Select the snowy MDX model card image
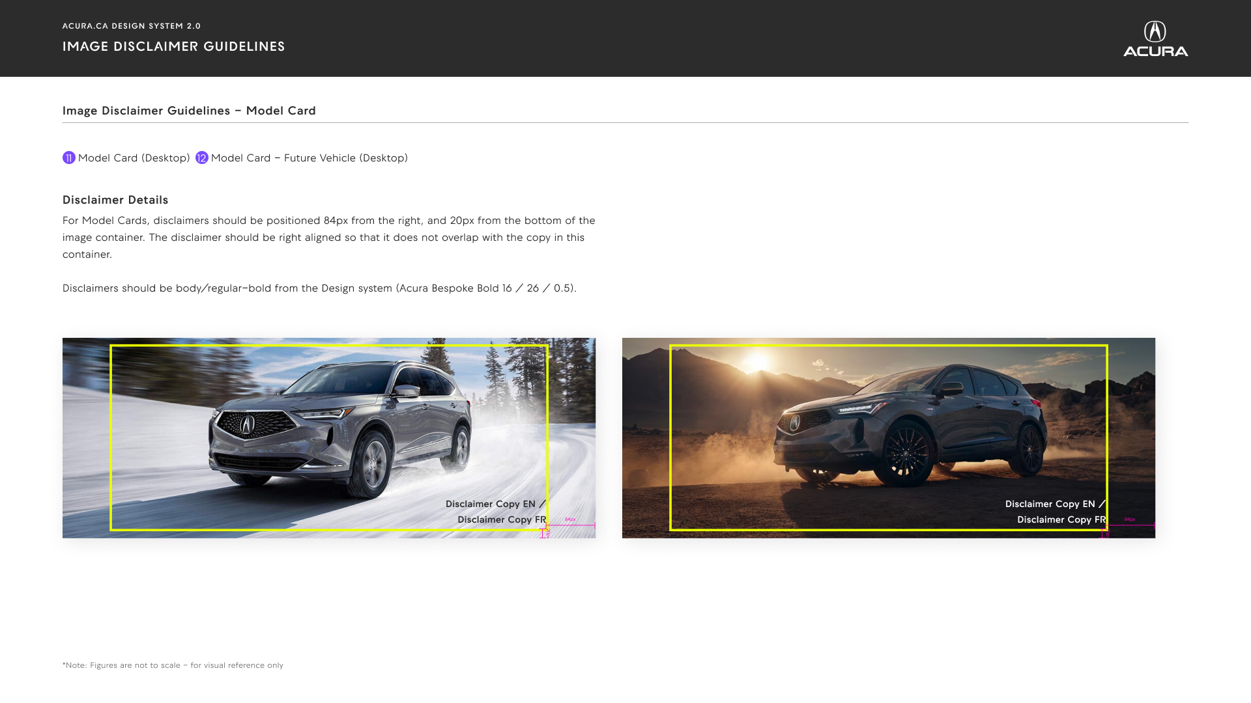The height and width of the screenshot is (703, 1251). tap(329, 438)
